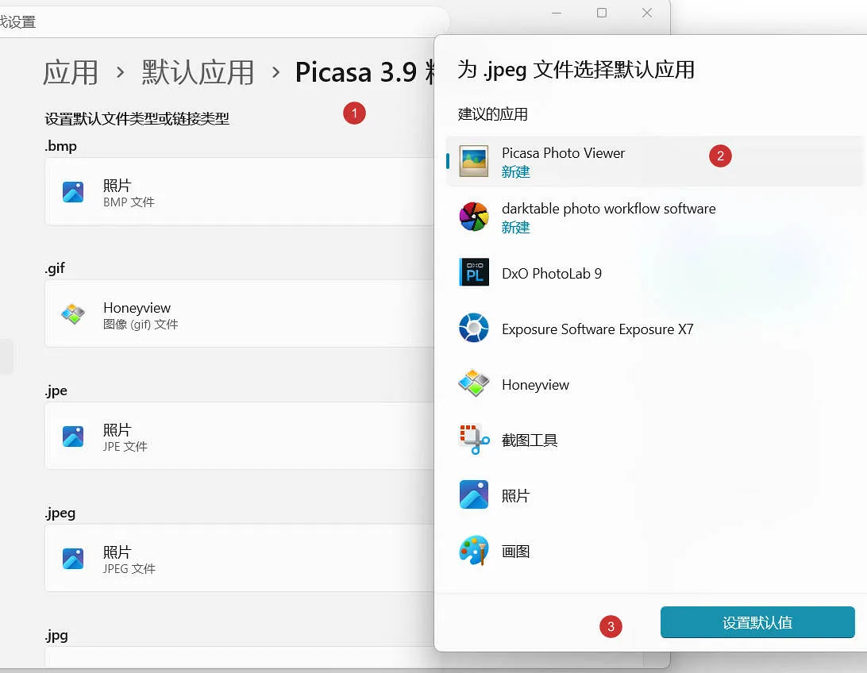Viewport: 867px width, 673px height.
Task: Select Picasa Photo Viewer icon in app list
Action: (474, 161)
